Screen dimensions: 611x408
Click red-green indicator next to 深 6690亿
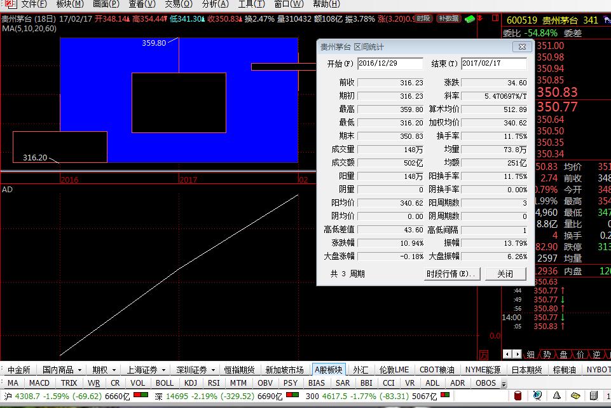tap(293, 395)
